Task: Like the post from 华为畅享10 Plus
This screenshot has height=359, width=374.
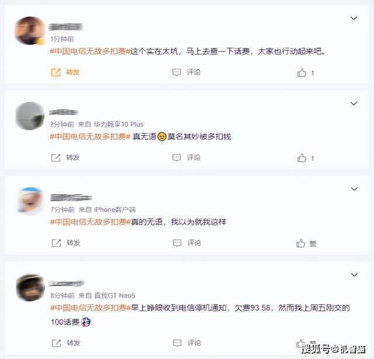Action: (x=302, y=158)
